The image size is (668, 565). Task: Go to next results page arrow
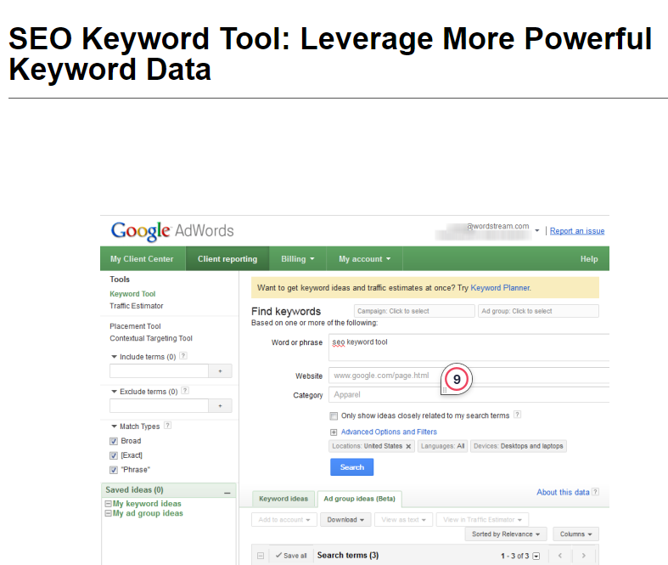(583, 555)
